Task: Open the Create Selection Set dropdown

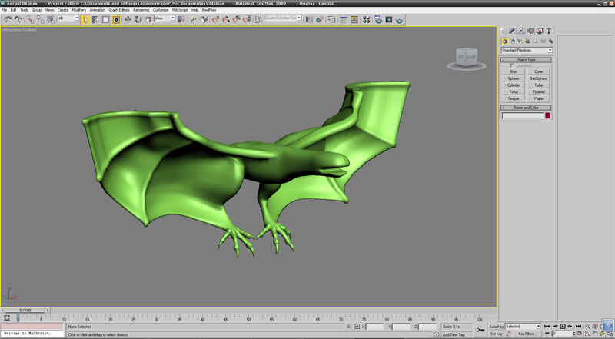Action: 283,18
